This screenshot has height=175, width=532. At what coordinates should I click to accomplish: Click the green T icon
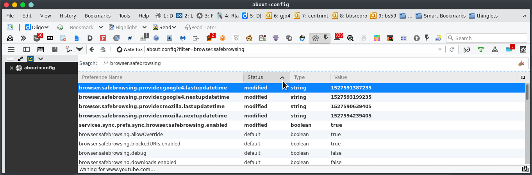tap(481, 49)
